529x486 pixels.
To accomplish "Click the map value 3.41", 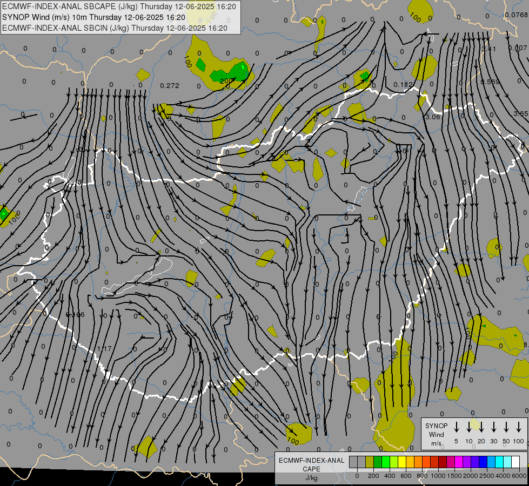I will click(489, 49).
